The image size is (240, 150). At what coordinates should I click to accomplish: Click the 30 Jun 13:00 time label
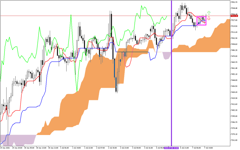tap(41, 148)
